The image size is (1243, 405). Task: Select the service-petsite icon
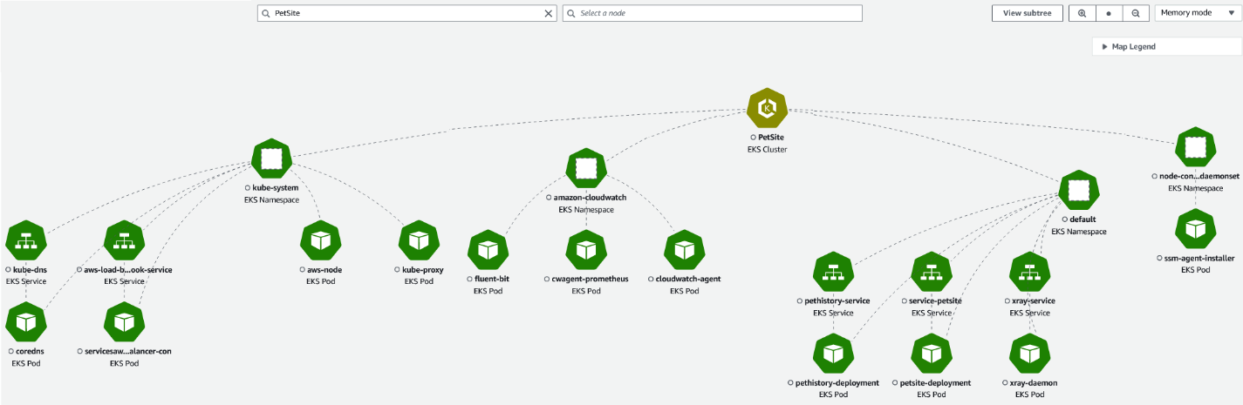pyautogui.click(x=932, y=272)
